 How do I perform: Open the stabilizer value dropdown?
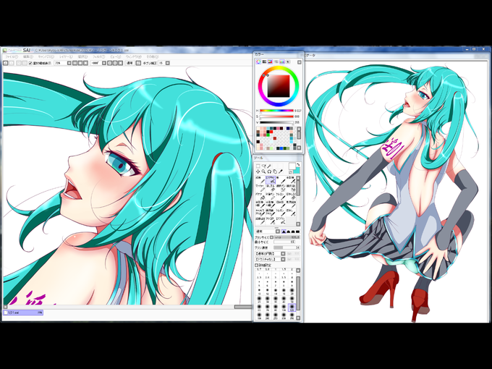168,63
